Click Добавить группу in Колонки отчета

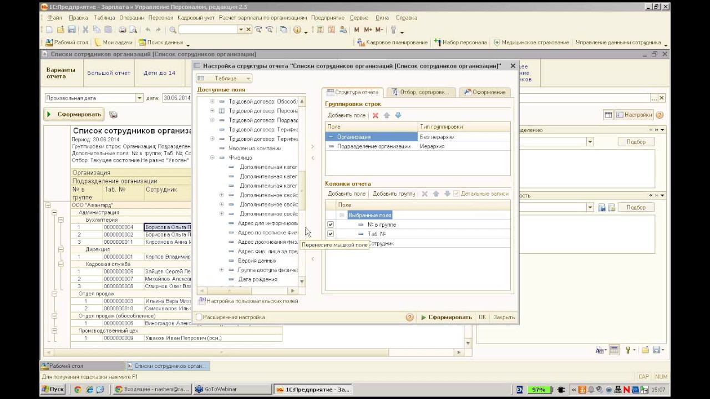[x=393, y=194]
